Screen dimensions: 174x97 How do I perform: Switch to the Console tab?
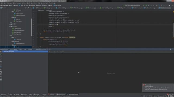point(30,49)
